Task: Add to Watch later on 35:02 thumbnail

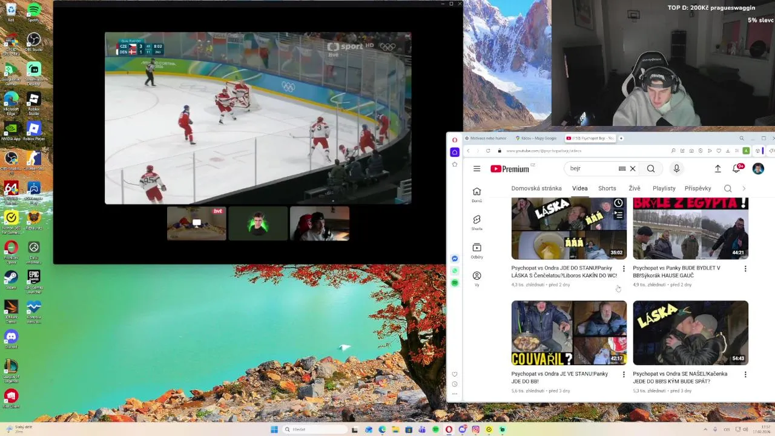Action: (x=618, y=203)
